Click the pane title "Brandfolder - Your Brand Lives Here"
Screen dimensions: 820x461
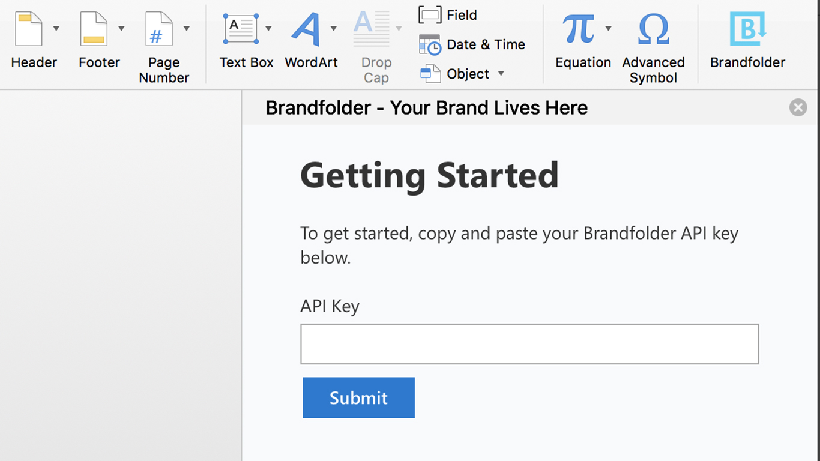coord(427,108)
